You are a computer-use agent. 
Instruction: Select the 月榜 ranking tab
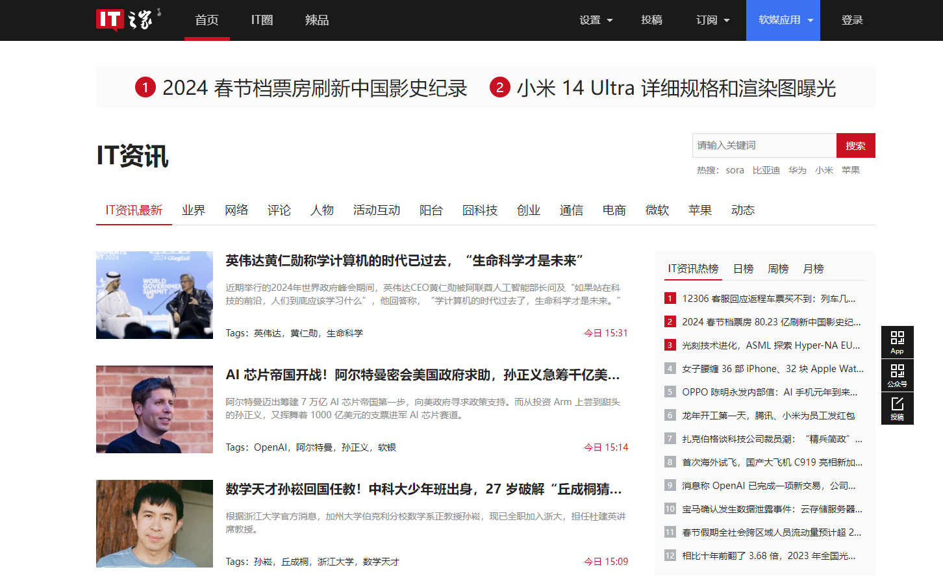[x=813, y=269]
